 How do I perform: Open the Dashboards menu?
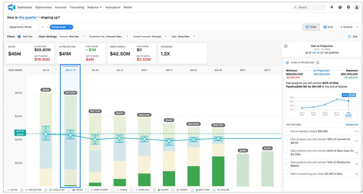click(25, 7)
